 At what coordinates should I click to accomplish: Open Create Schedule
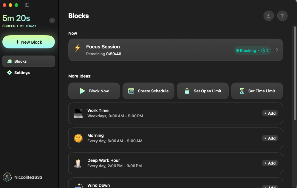click(x=148, y=91)
